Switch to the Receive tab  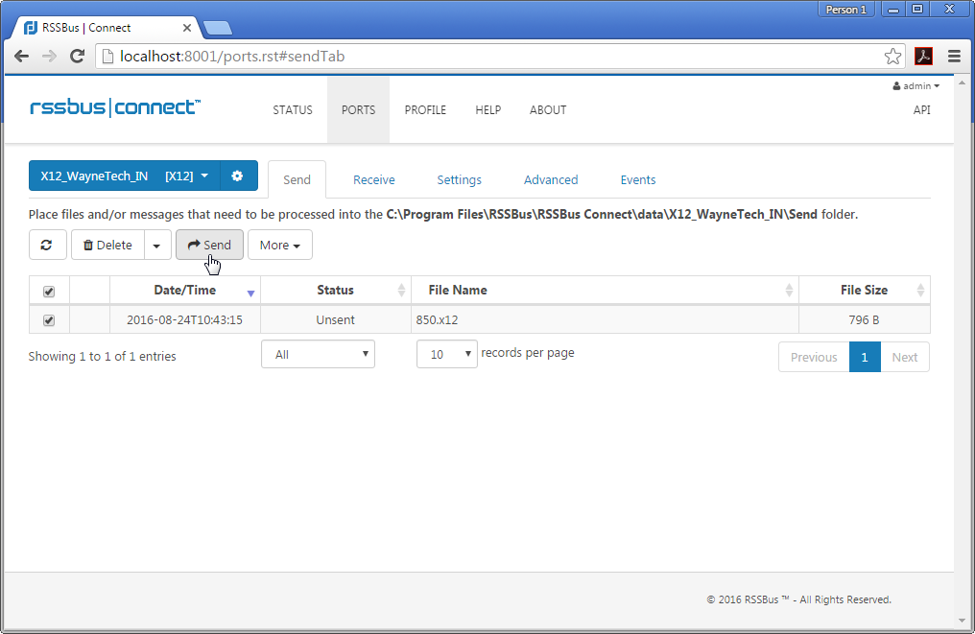click(373, 180)
